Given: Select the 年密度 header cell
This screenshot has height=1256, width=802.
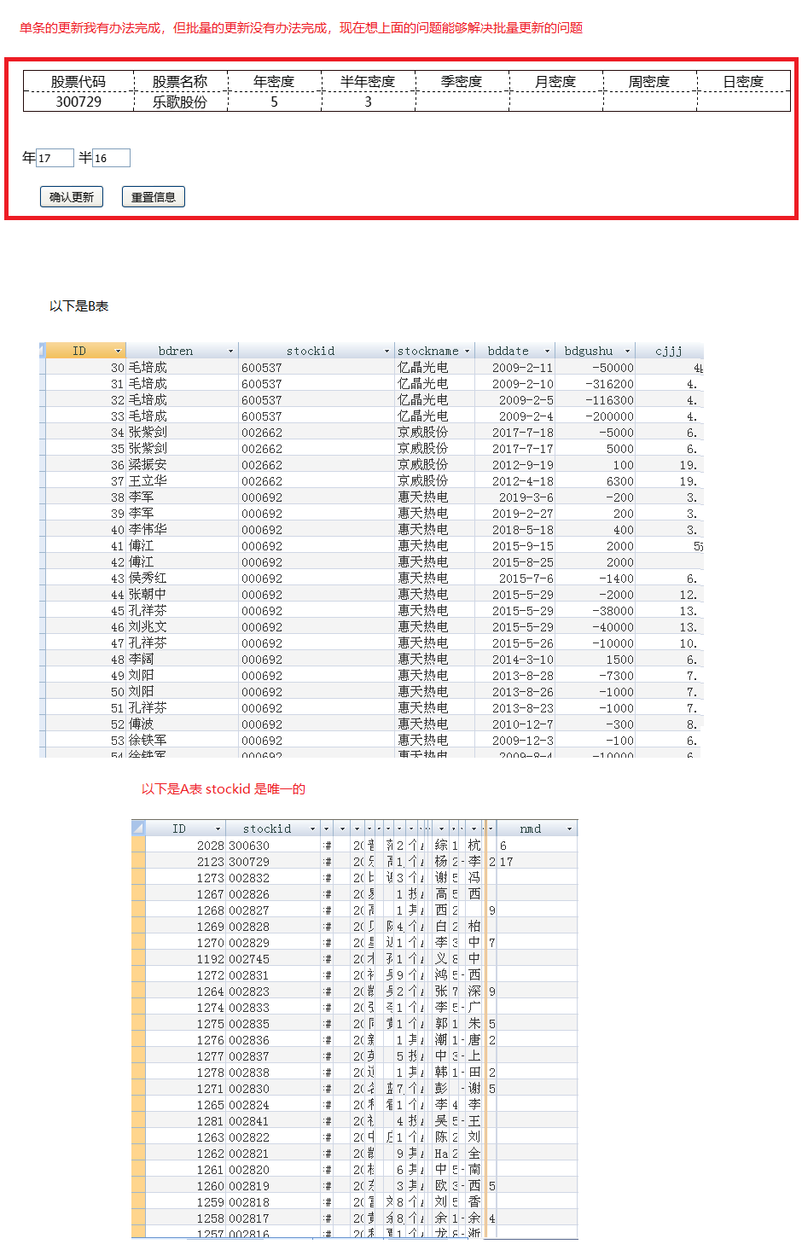Looking at the screenshot, I should [274, 82].
